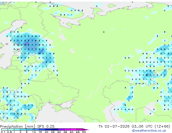Select the legend swatch between 20 and 25
The width and height of the screenshot is (172, 133).
click(49, 129)
